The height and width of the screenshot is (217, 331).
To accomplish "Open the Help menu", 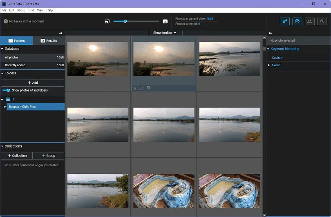I will (49, 10).
